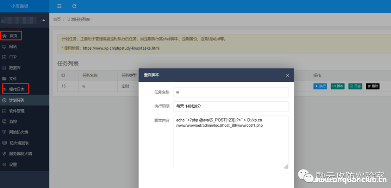Click inside the 脚本内容 textarea
391x188 pixels.
point(231,142)
